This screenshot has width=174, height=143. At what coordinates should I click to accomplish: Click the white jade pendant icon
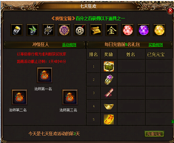(x=80, y=30)
